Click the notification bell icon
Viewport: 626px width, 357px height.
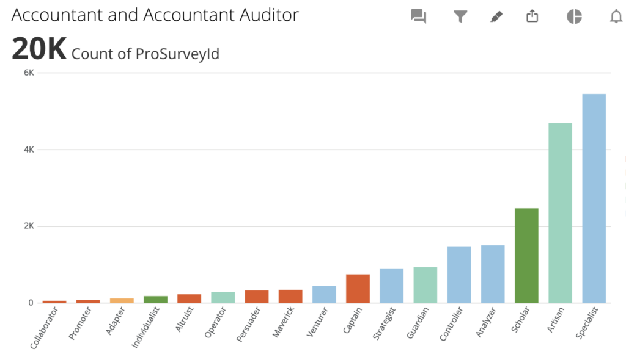[x=616, y=16]
